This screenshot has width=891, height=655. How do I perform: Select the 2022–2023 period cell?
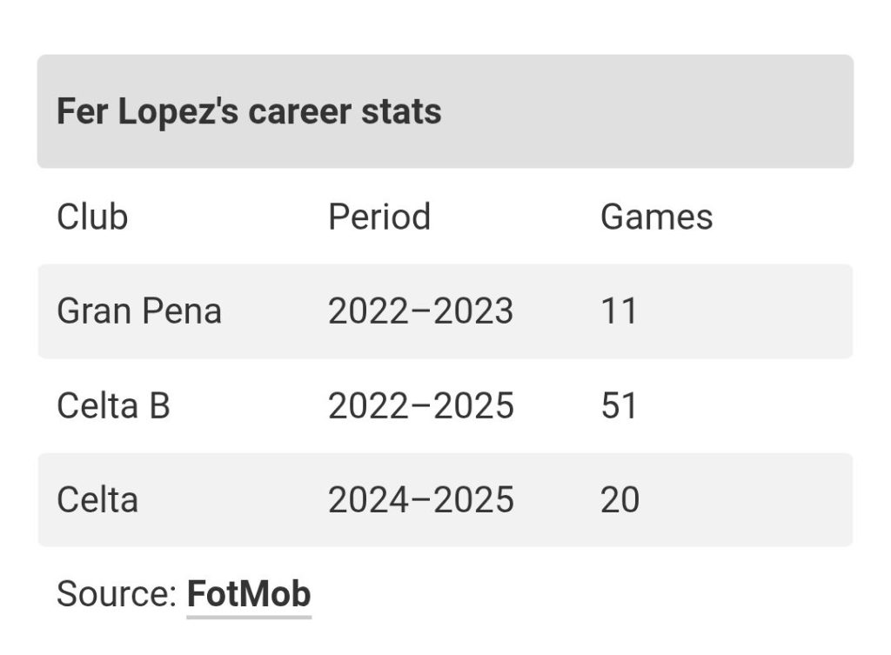coord(420,311)
